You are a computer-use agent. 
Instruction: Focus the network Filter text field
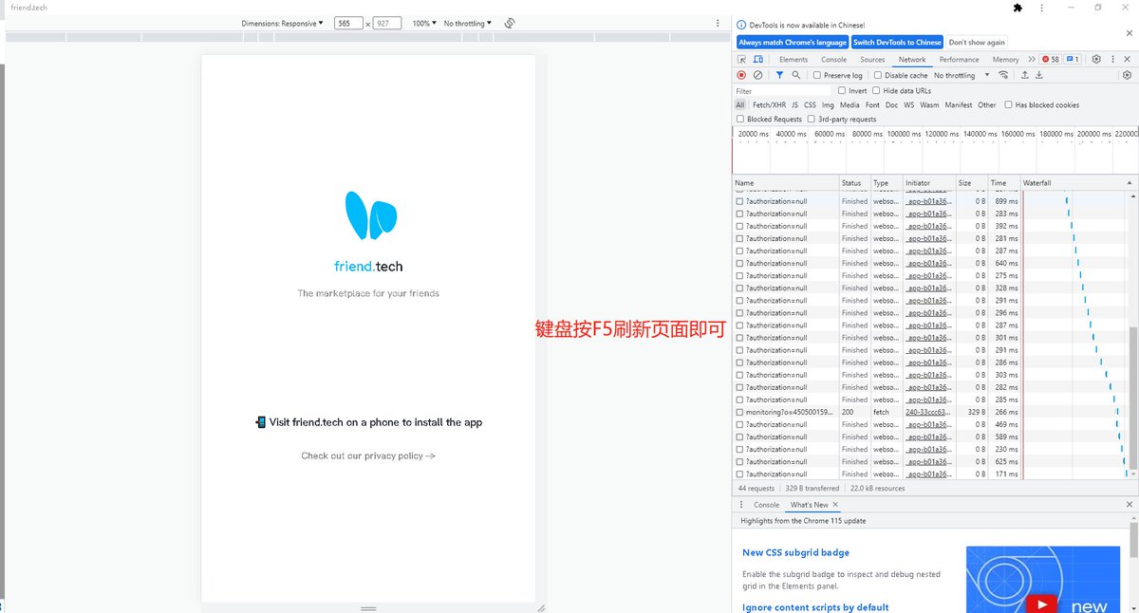782,91
